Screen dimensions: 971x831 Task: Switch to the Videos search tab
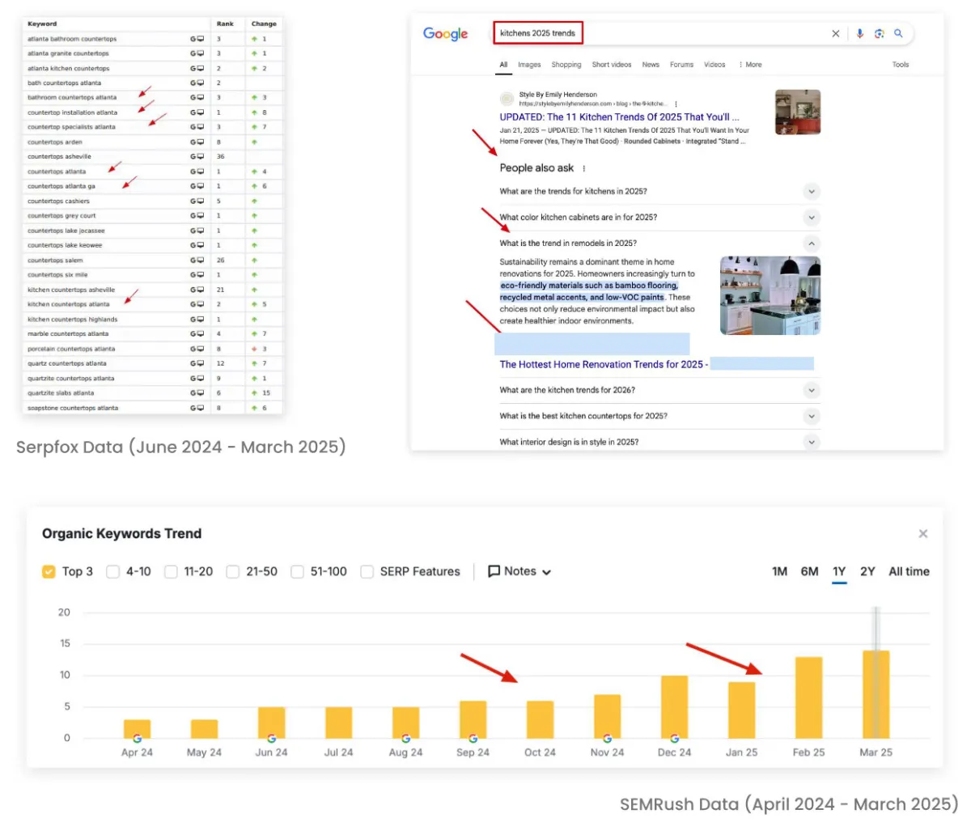[x=714, y=65]
